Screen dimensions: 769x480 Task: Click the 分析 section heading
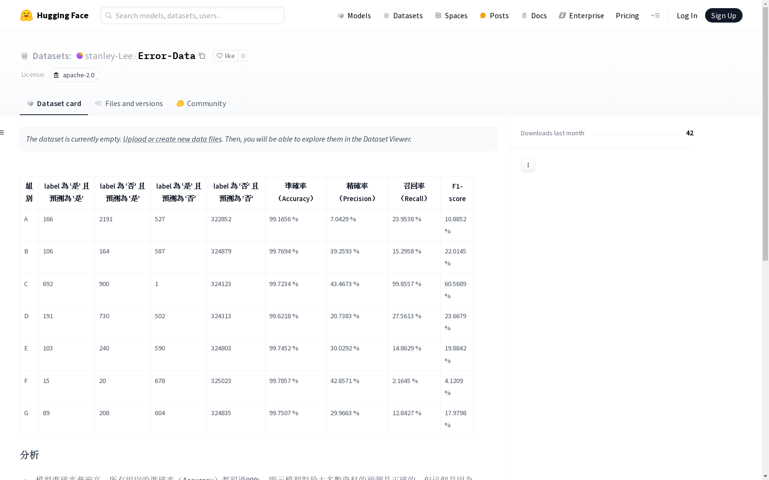(x=29, y=455)
